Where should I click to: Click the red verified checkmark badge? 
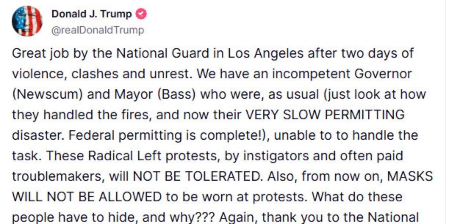click(x=141, y=14)
